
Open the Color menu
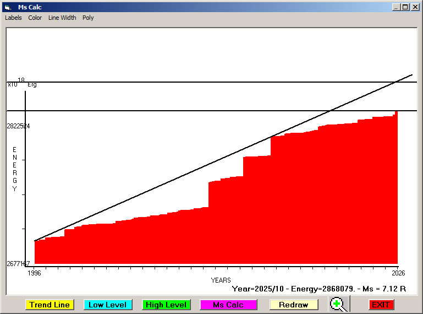click(x=35, y=18)
